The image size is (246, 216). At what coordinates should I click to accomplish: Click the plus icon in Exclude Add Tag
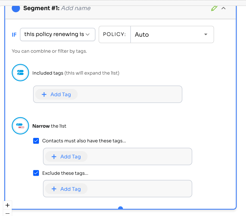click(x=54, y=189)
